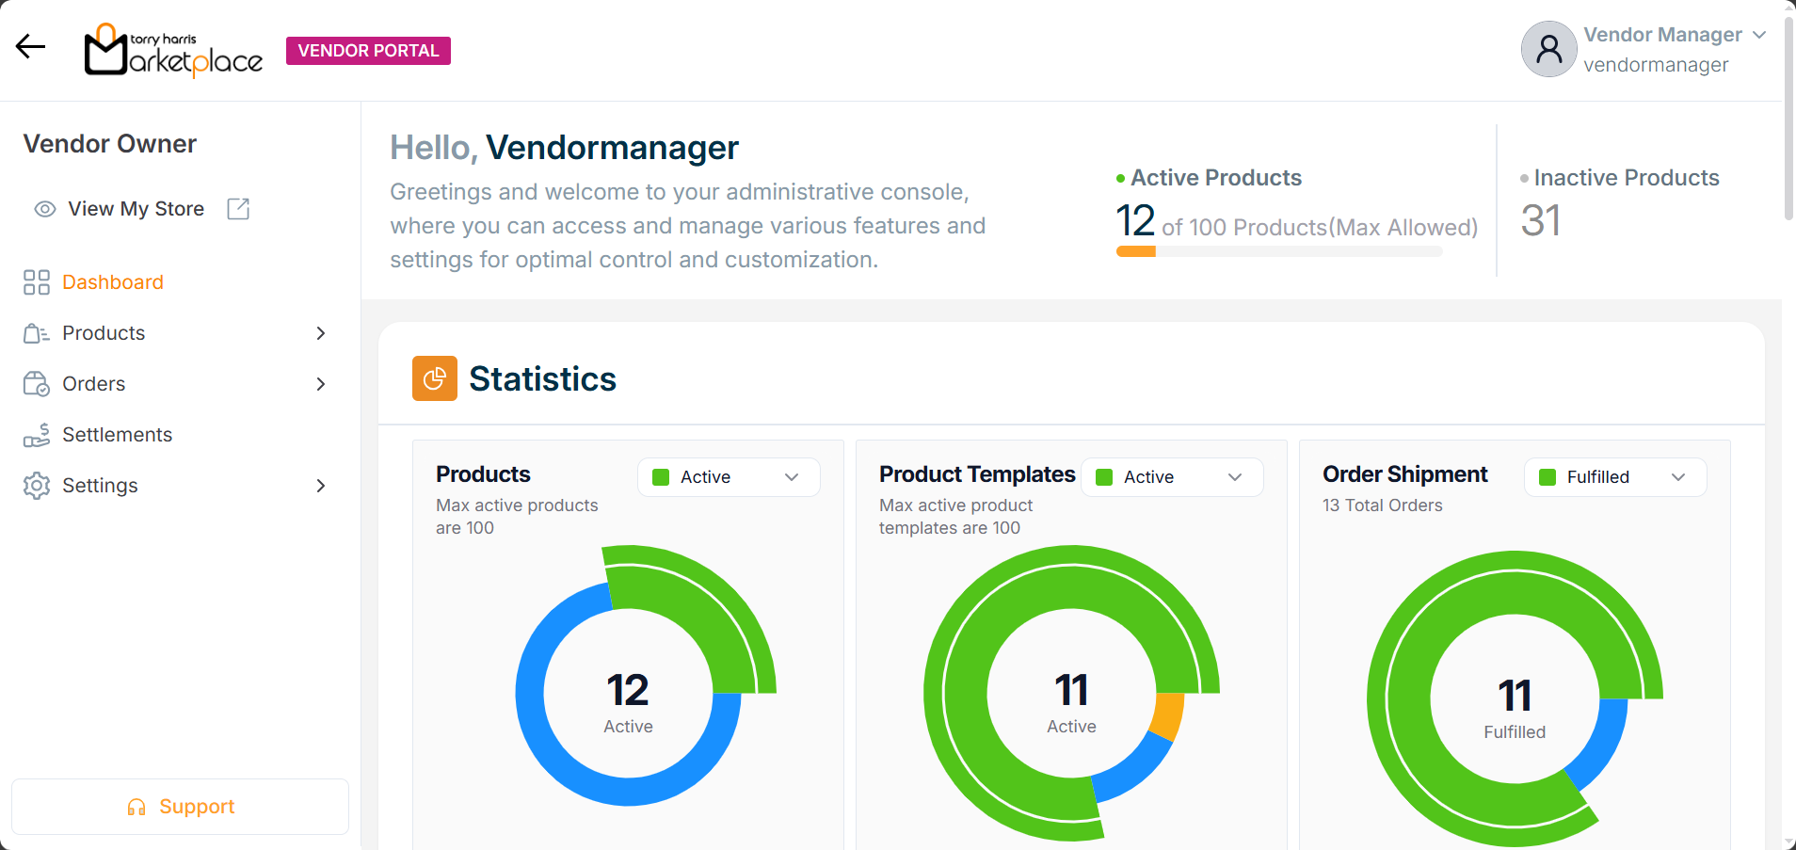Click the Settlements hand-coin icon
1796x850 pixels.
(37, 435)
